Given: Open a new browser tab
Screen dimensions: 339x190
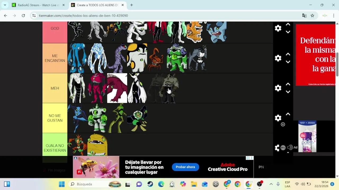Looking at the screenshot, I should 131,5.
